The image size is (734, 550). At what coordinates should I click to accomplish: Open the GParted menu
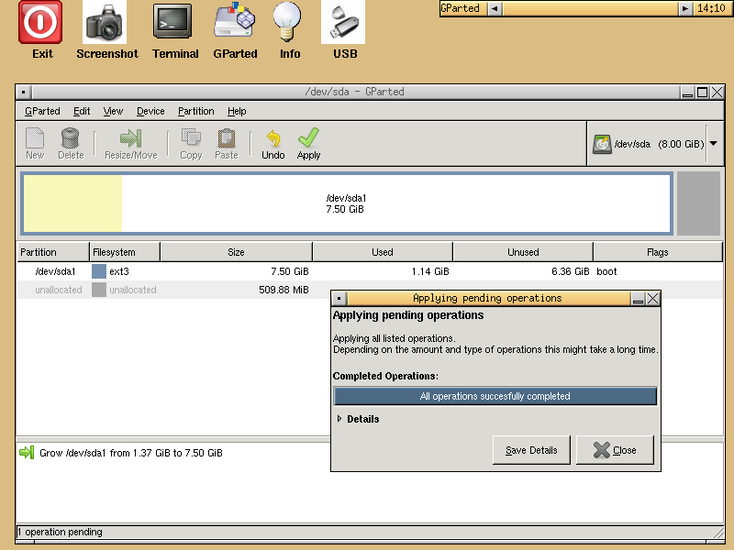[x=42, y=111]
